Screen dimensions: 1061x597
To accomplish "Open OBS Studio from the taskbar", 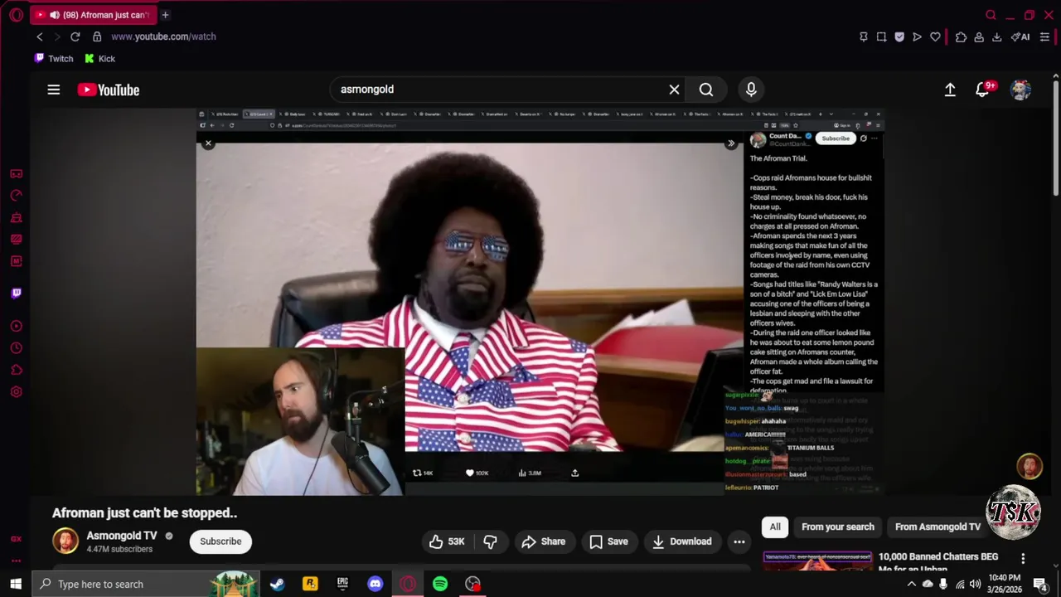I will 472,584.
